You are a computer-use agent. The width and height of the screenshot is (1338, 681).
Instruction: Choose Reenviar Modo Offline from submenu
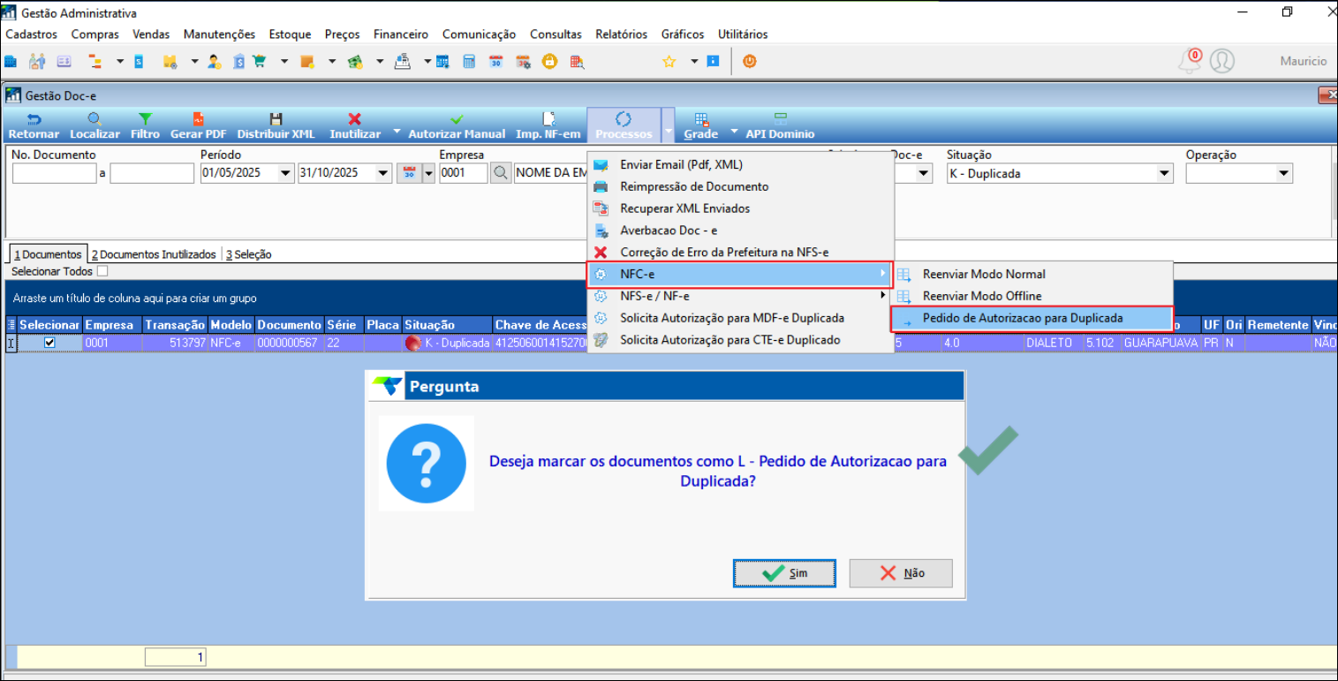(x=981, y=296)
